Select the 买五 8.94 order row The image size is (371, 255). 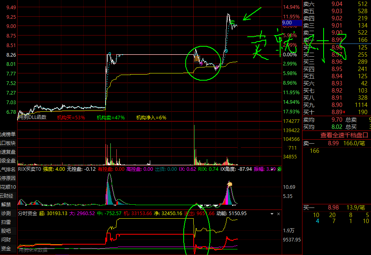(x=337, y=76)
